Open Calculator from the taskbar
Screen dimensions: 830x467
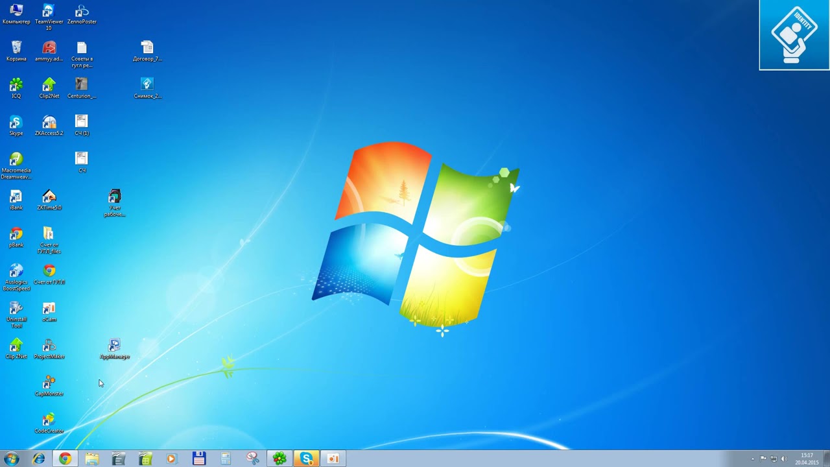point(226,459)
